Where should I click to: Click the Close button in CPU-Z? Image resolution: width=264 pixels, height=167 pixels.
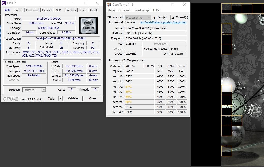tap(92, 98)
